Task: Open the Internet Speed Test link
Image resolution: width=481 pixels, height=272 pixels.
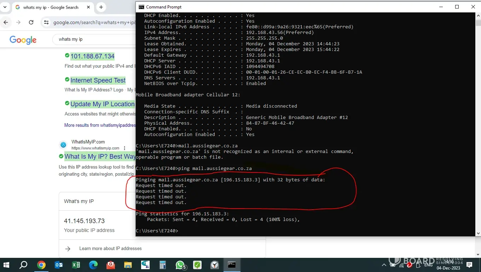Action: (98, 80)
